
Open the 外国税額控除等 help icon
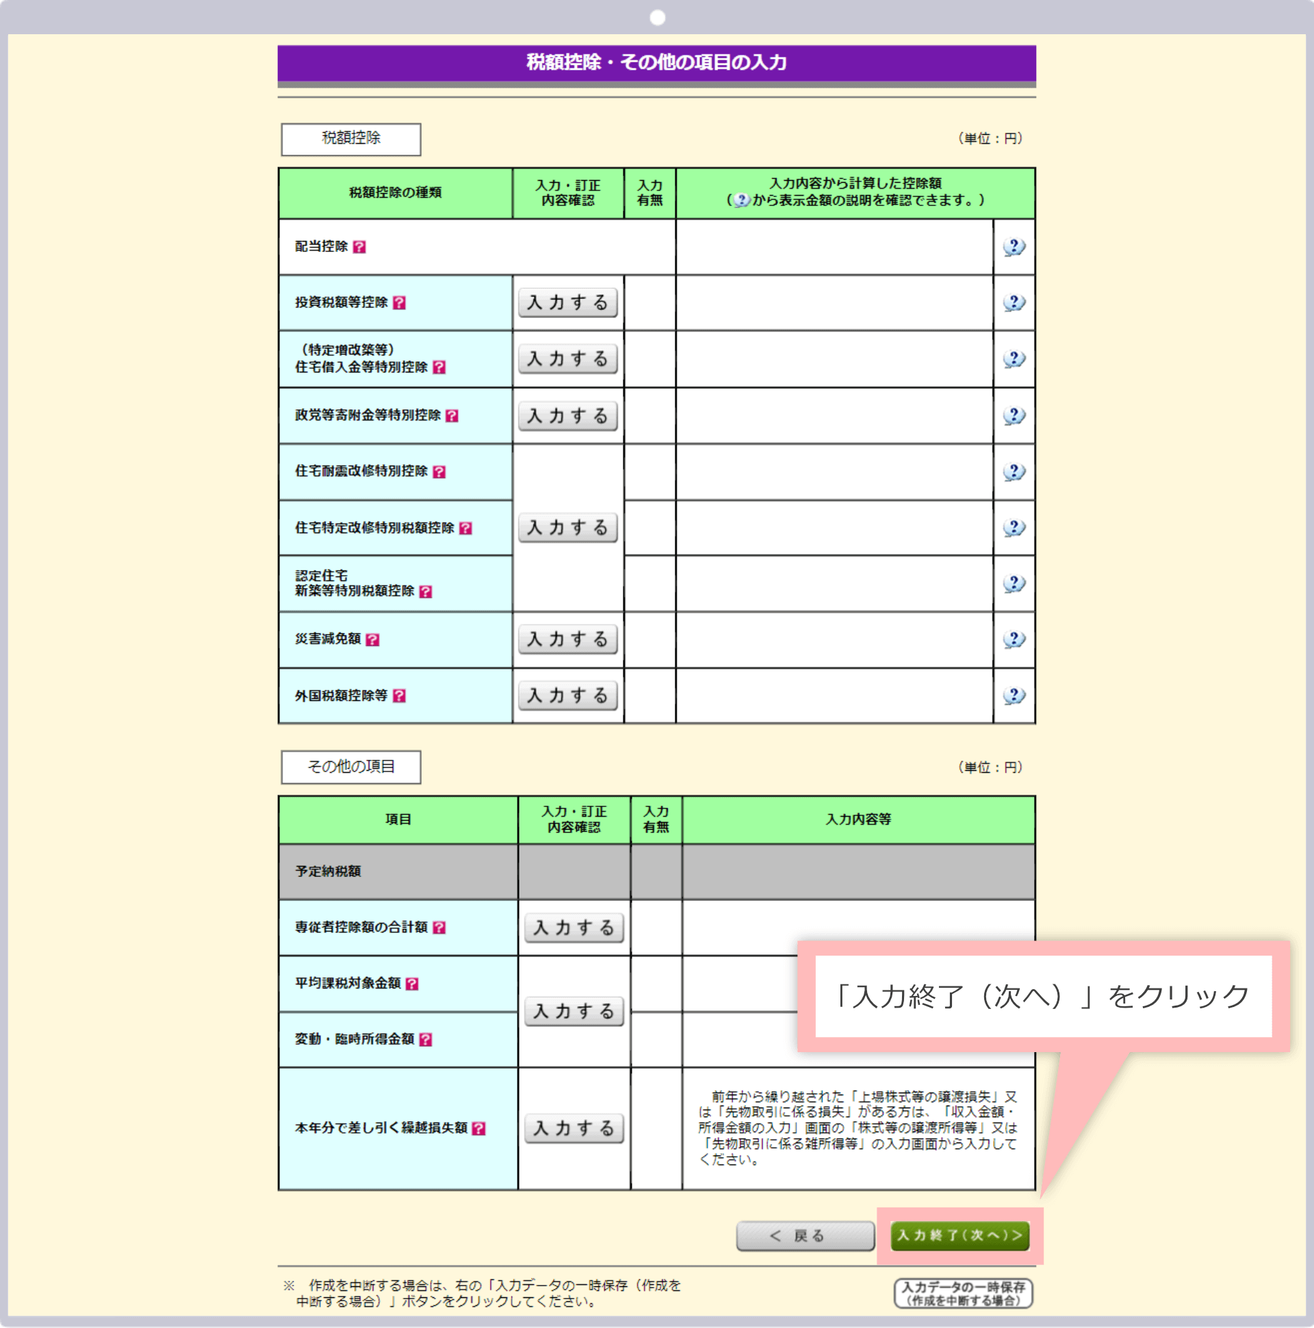399,695
